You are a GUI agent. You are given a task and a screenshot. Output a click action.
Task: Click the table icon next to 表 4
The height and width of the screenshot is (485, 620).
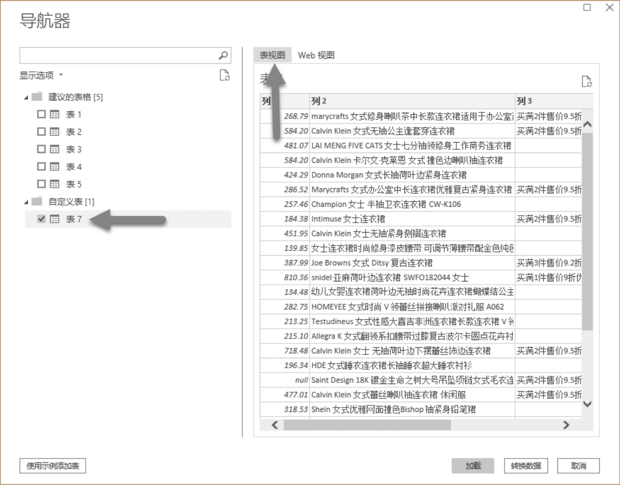click(54, 167)
